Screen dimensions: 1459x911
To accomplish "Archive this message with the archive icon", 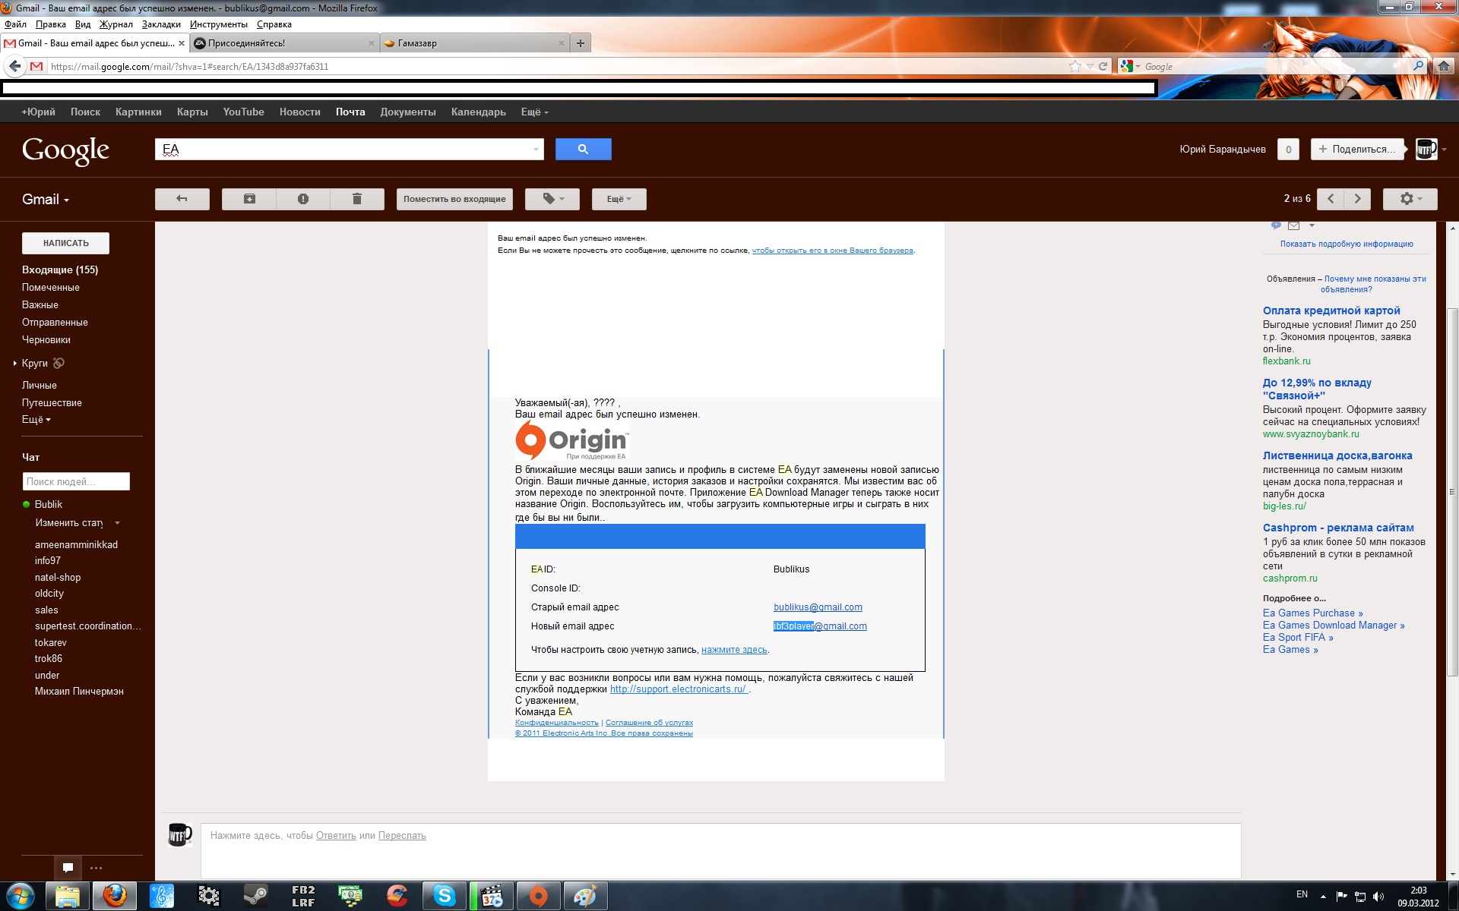I will [249, 199].
